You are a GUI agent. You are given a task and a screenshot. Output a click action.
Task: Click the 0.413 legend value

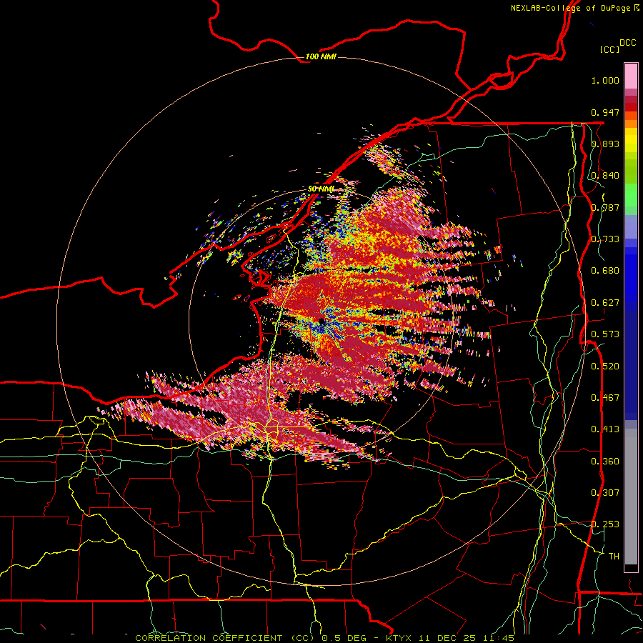[x=605, y=429]
